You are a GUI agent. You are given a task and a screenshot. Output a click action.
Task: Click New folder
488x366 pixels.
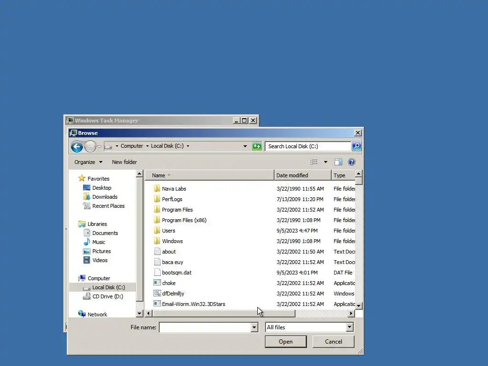[124, 162]
